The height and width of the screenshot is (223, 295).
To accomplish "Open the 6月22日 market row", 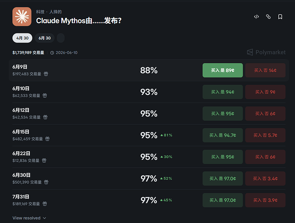I will point(149,157).
